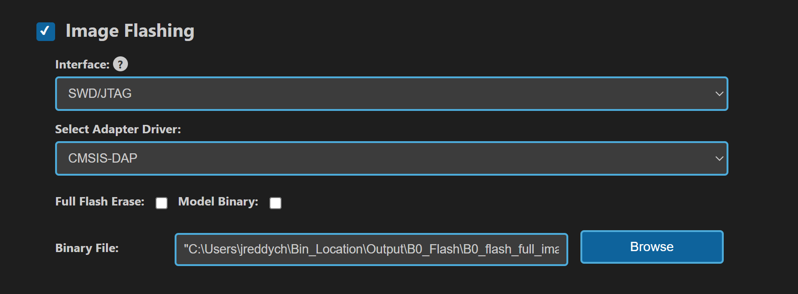Viewport: 798px width, 294px height.
Task: Click the SWD/JTAG selected value text
Action: click(100, 94)
